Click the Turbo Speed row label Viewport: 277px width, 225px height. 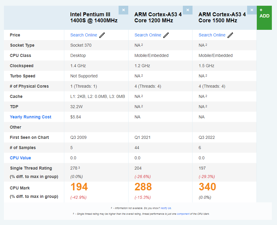coord(23,76)
